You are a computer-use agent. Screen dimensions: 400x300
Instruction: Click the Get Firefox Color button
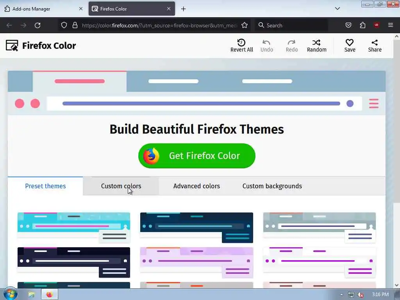[x=197, y=155]
